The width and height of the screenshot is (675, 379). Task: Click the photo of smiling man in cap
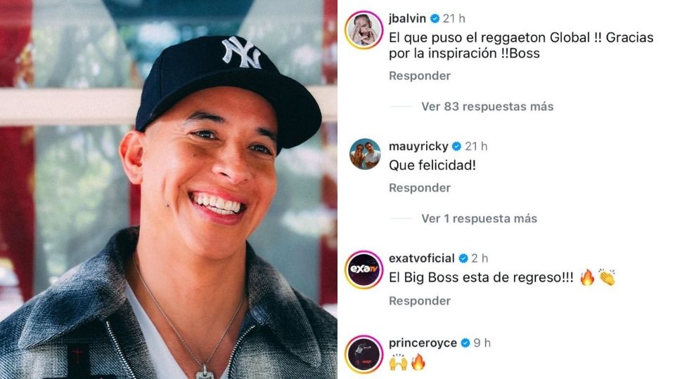(168, 189)
